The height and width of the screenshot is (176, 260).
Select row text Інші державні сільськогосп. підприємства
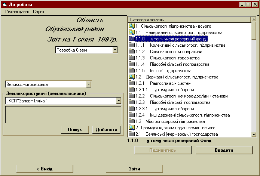tap(190, 115)
